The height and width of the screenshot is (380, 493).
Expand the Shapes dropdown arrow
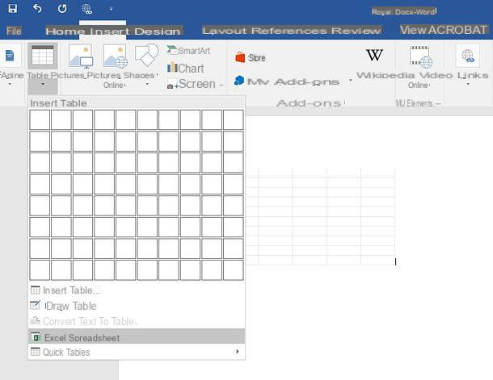click(x=147, y=85)
